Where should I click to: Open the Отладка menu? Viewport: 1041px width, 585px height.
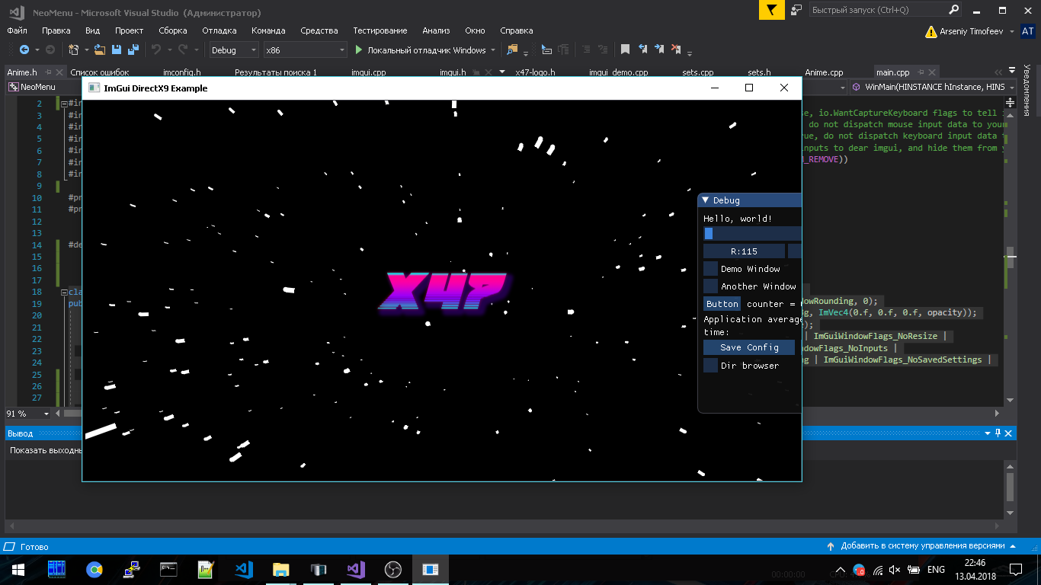[219, 30]
